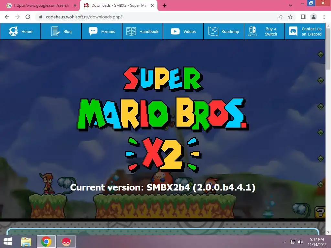Click the Discord logo icon
This screenshot has height=248, width=331.
(293, 31)
